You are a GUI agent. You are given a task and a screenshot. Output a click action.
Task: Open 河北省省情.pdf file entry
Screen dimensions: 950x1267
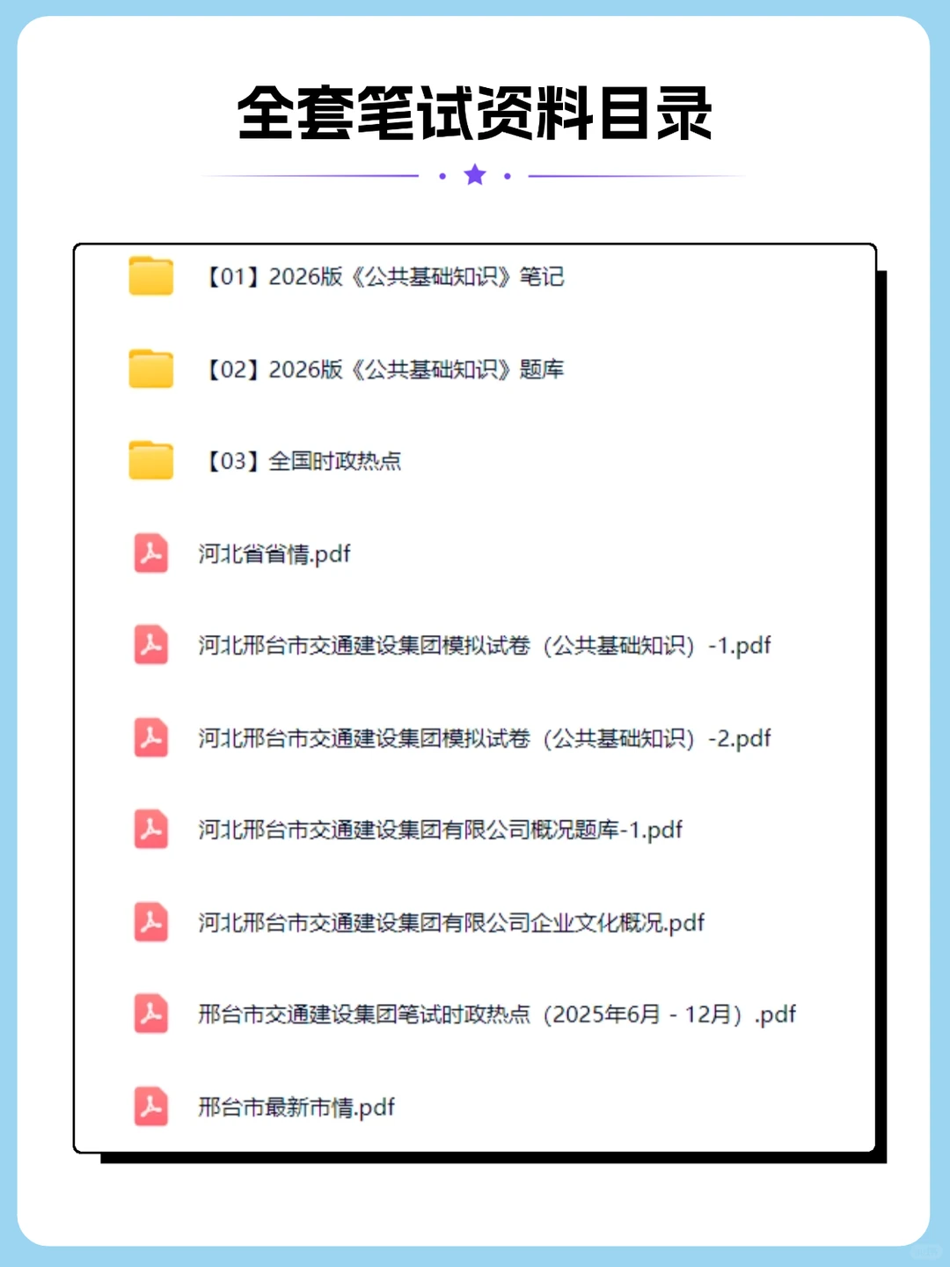(273, 554)
